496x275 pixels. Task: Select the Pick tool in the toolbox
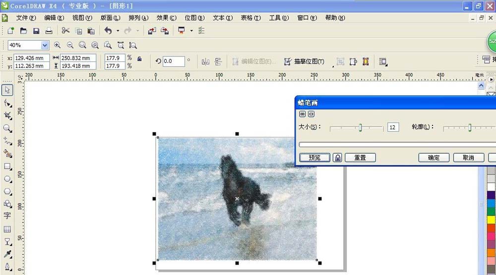7,90
